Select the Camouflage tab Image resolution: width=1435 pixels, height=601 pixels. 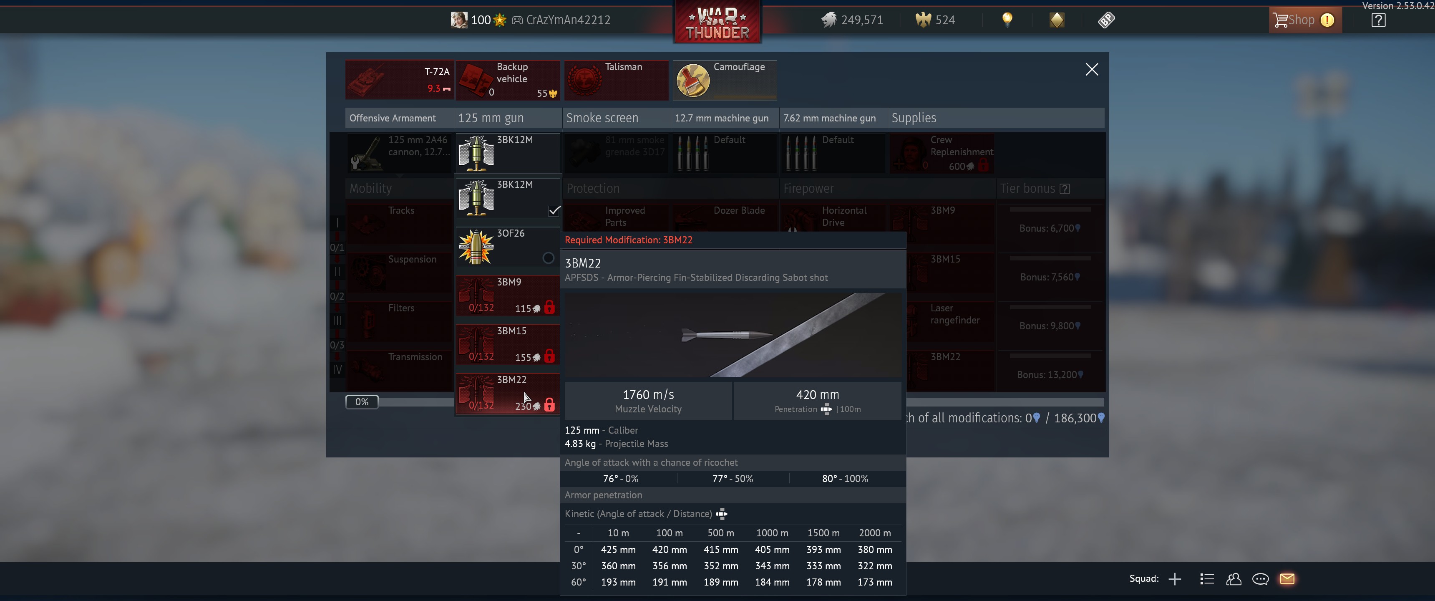click(x=724, y=80)
